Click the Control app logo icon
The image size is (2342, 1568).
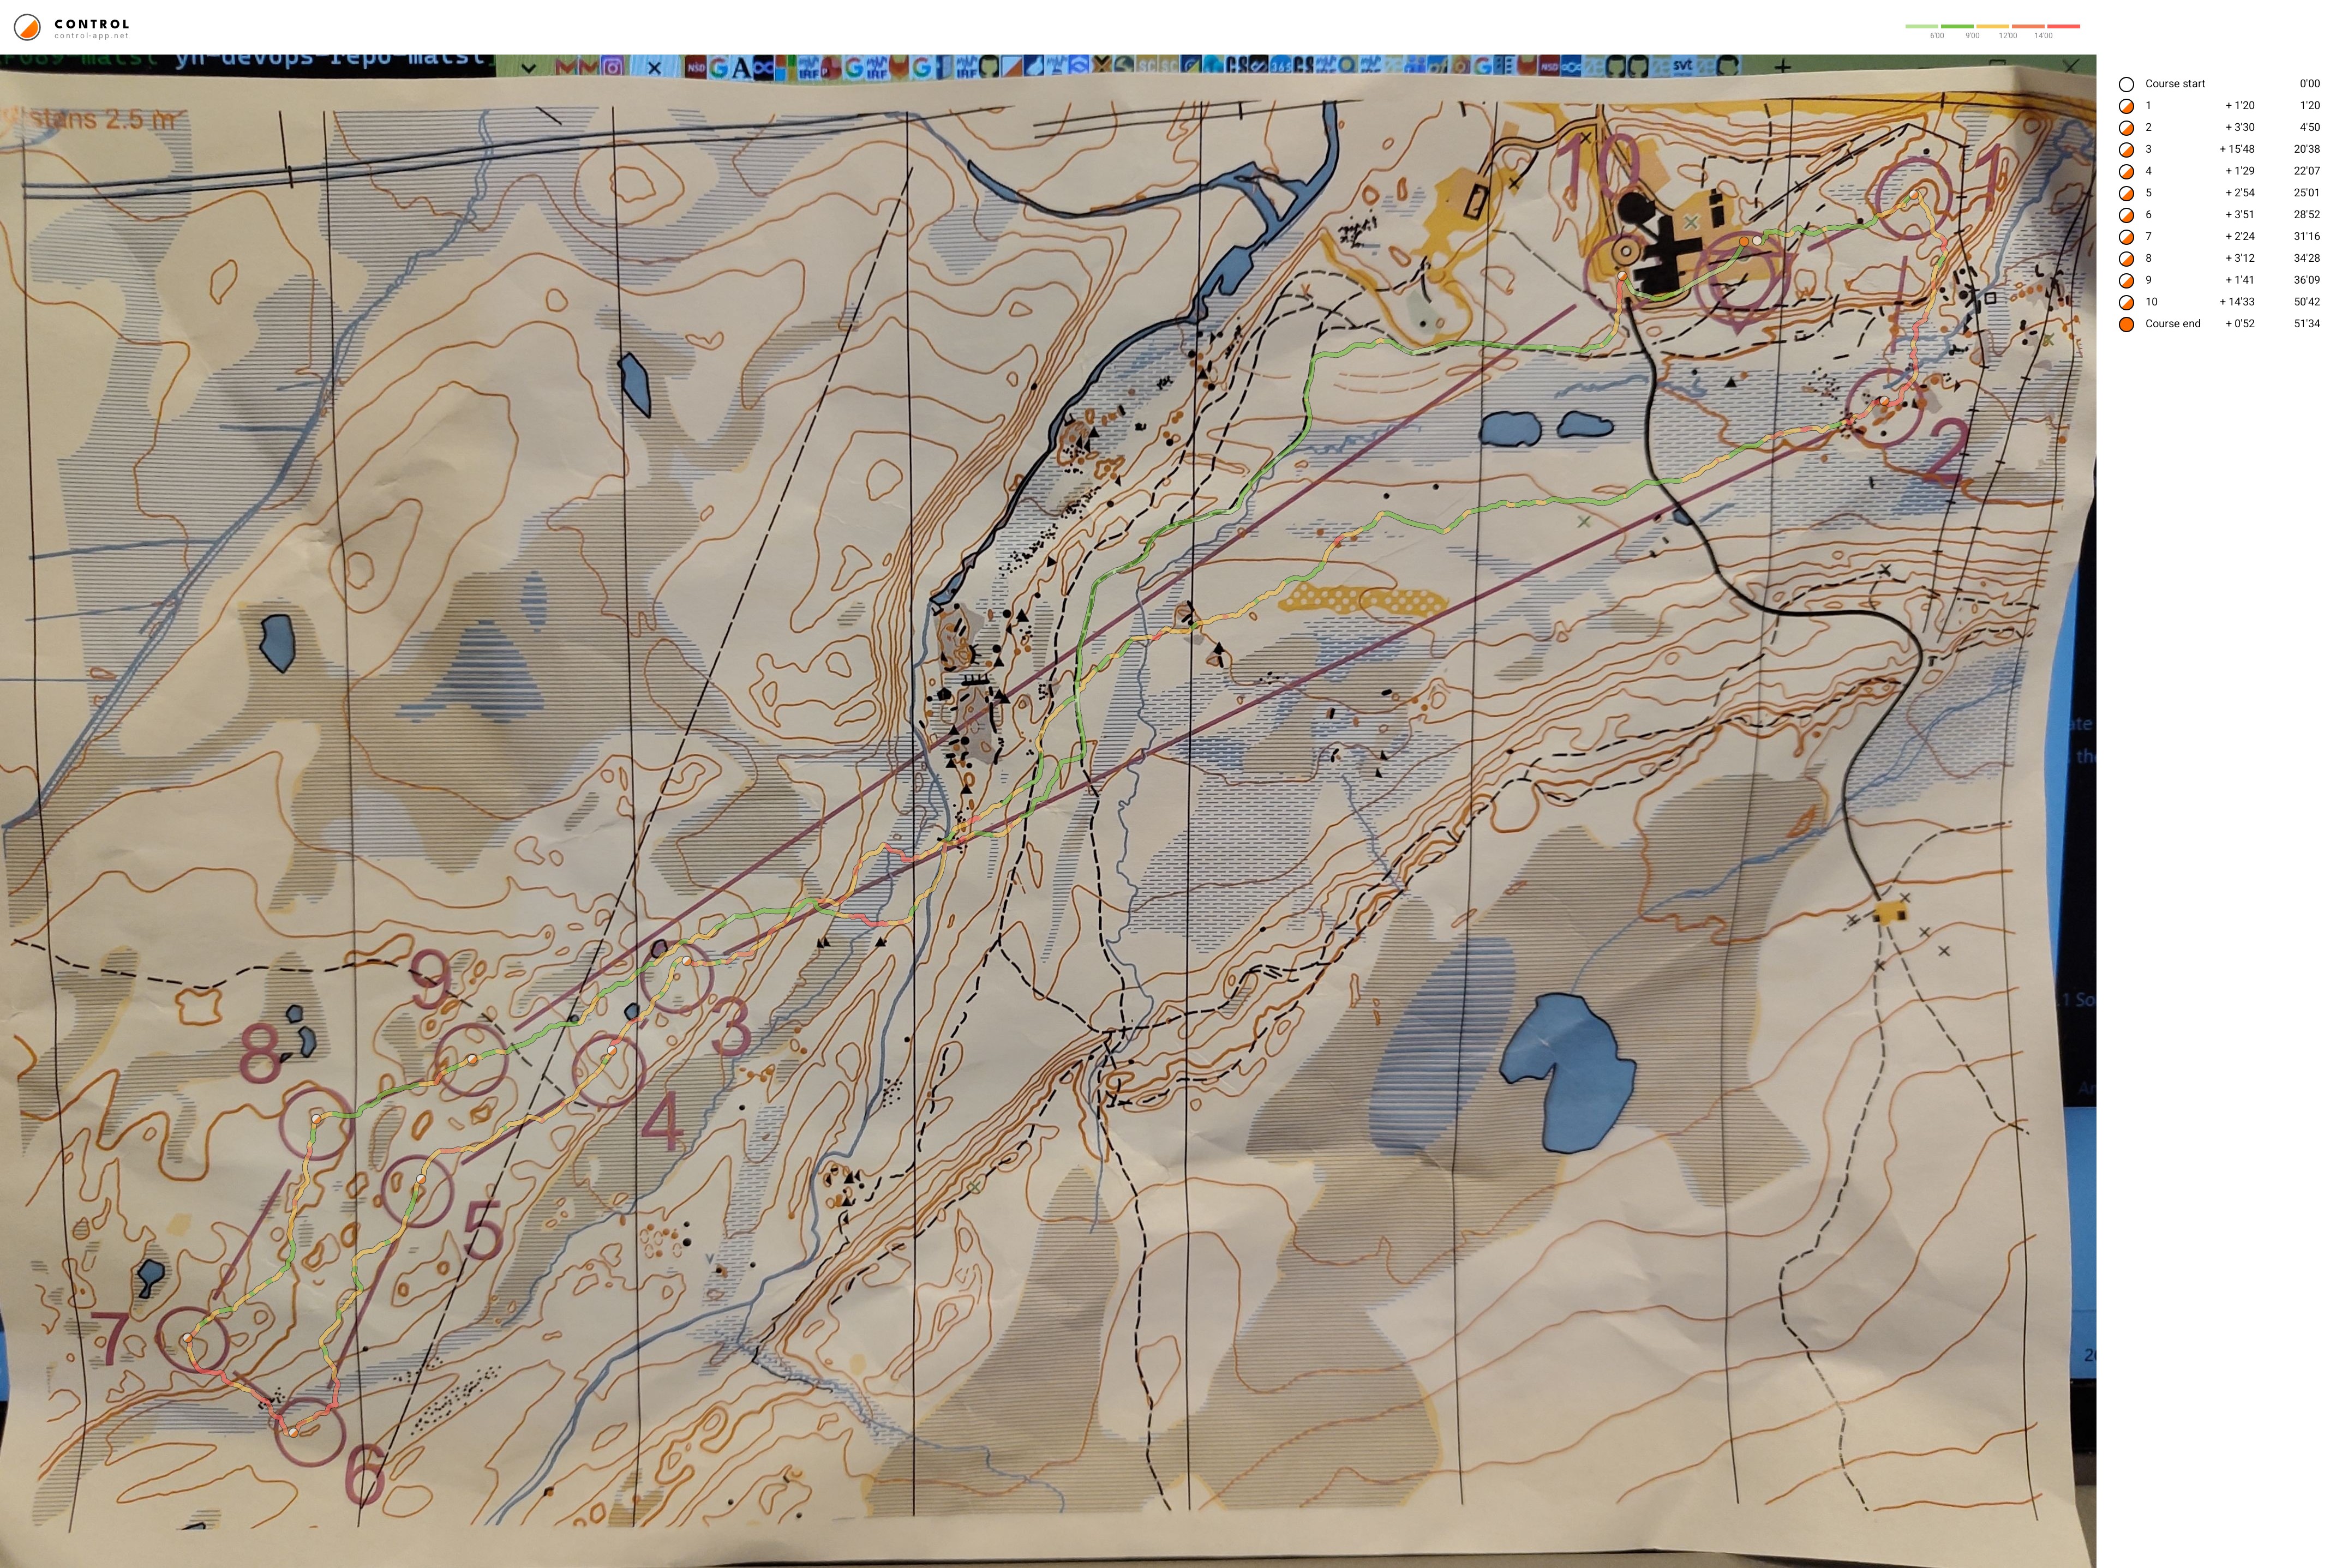[27, 27]
